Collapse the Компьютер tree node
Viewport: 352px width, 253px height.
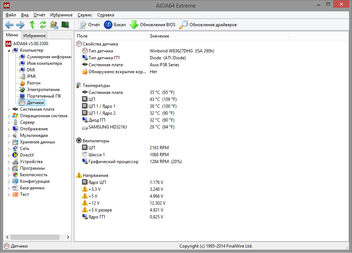point(9,51)
